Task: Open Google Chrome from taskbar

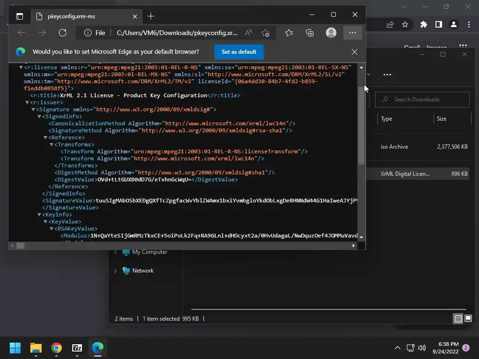Action: tap(57, 348)
